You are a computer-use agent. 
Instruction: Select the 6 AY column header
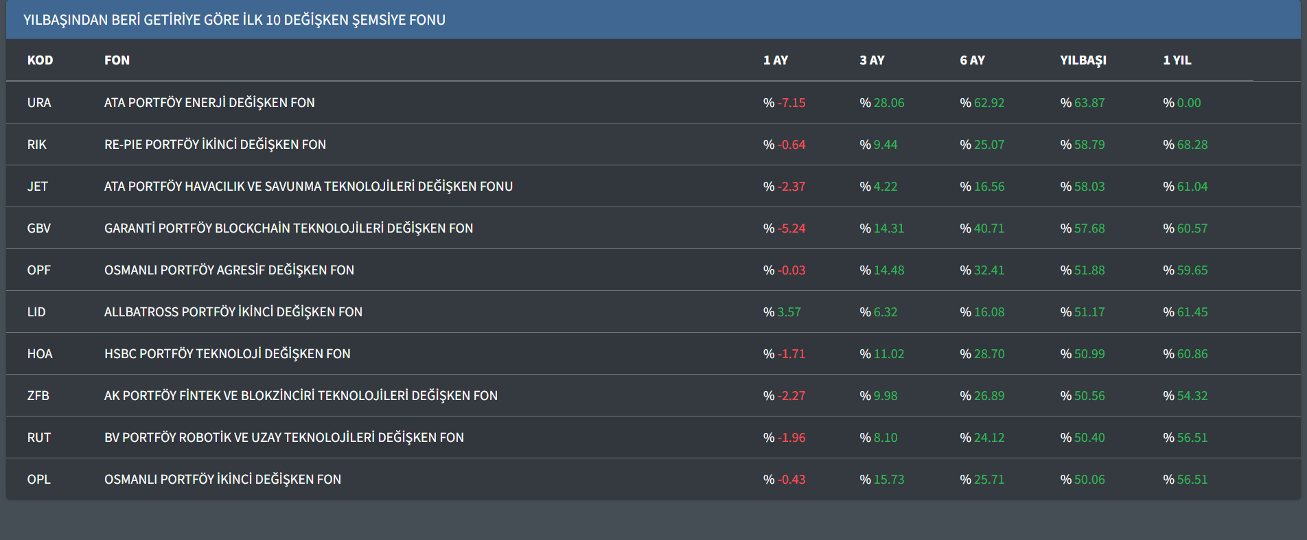[972, 60]
